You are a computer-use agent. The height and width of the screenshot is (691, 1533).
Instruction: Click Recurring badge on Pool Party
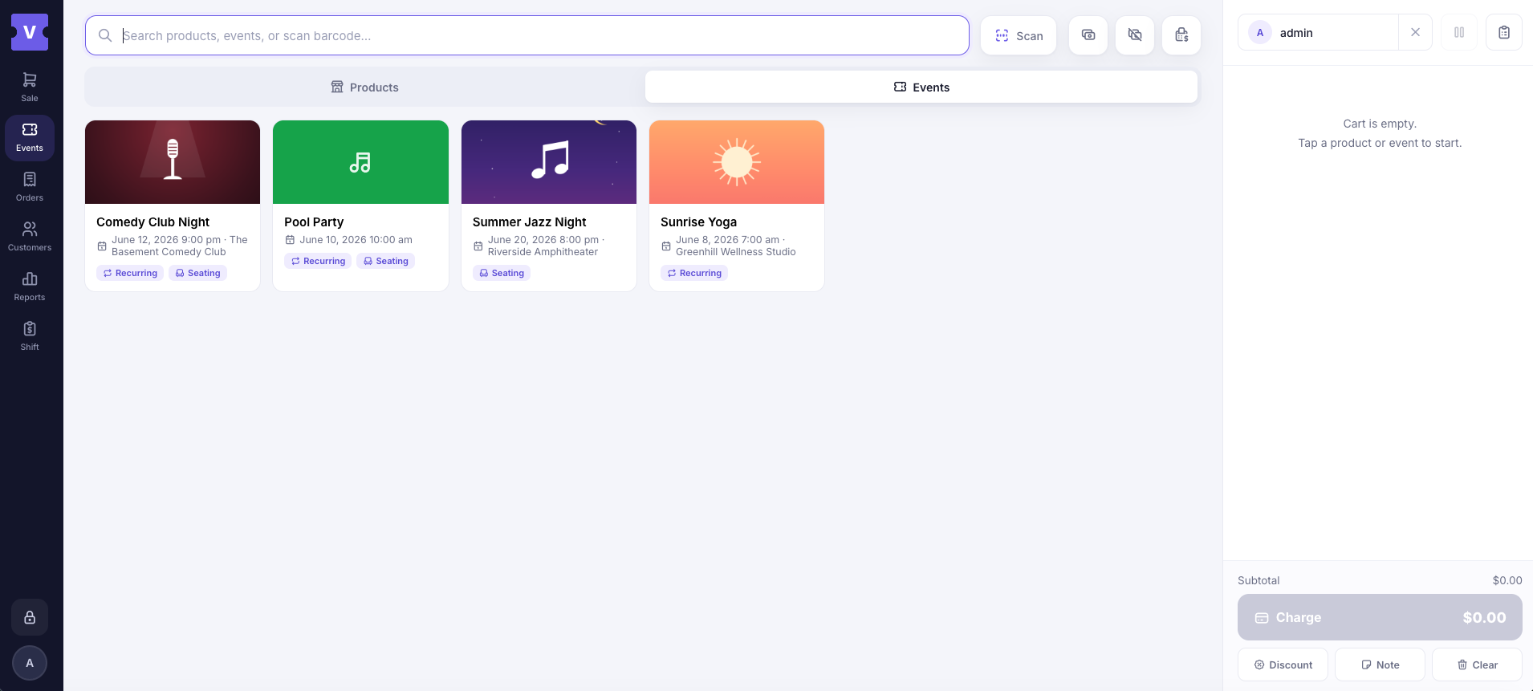point(318,261)
